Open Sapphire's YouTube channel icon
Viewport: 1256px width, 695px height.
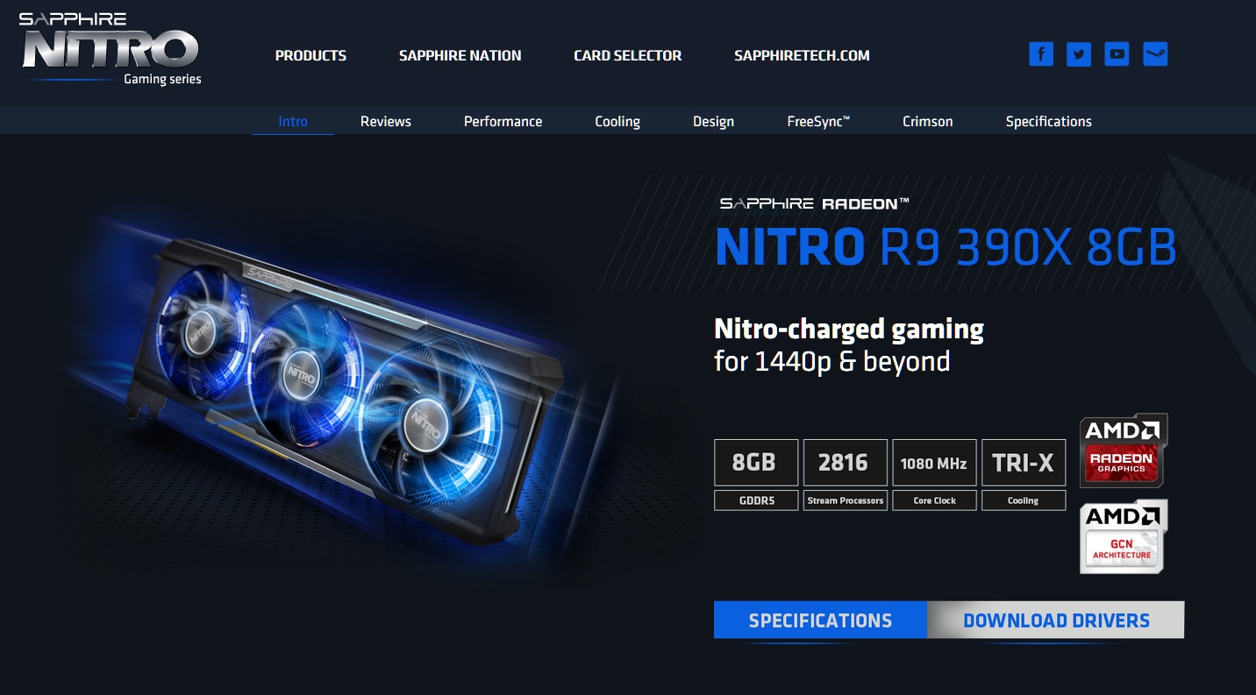tap(1117, 54)
